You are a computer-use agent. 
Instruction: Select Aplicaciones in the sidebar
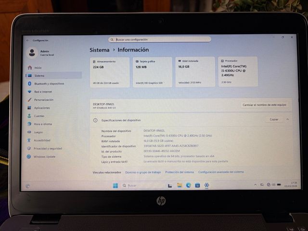pos(41,108)
